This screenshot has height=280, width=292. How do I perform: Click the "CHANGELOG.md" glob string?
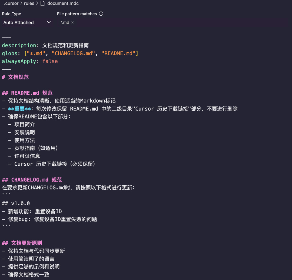[73, 53]
